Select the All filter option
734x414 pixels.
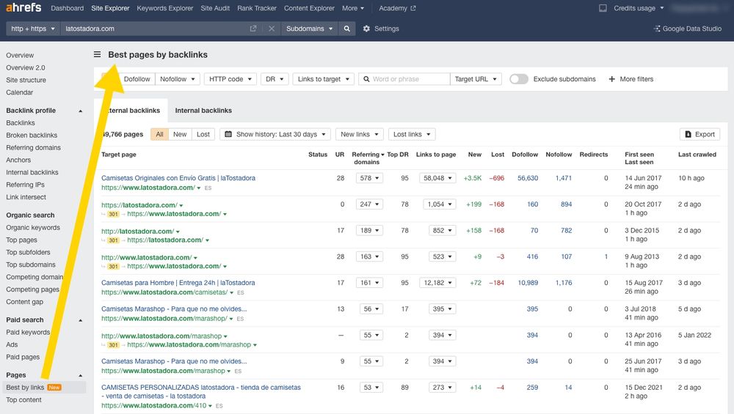159,134
